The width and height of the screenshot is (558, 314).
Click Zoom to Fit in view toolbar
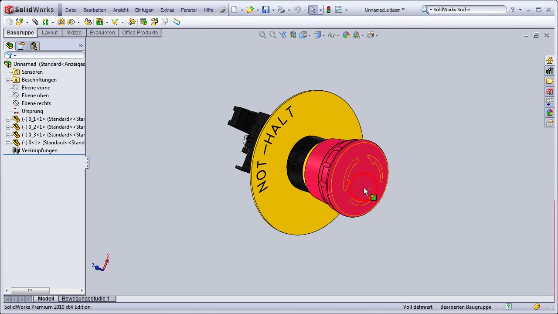262,35
